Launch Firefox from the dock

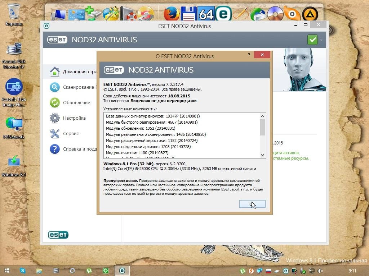[171, 14]
